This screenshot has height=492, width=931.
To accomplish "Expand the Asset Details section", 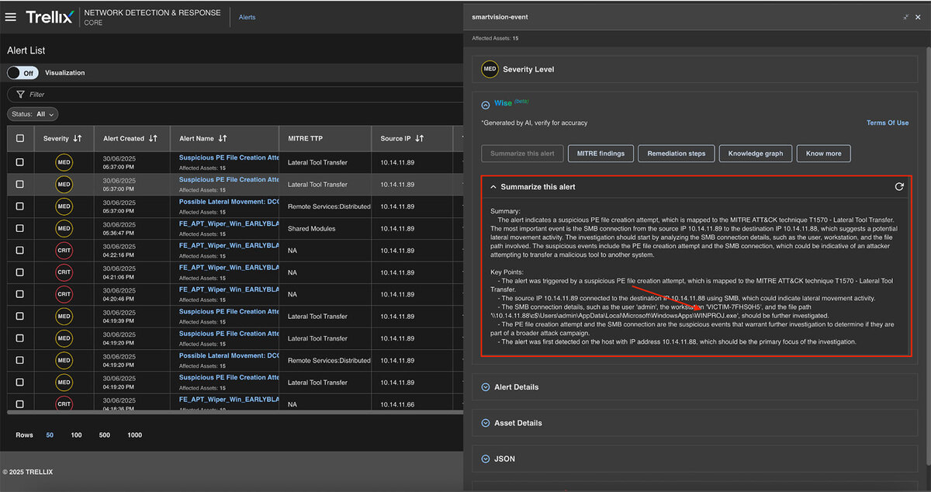I will 486,423.
